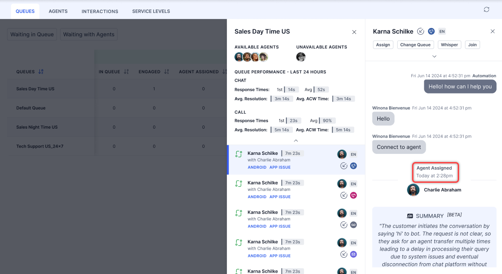Collapse the queue performance section
The image size is (502, 274).
(296, 141)
